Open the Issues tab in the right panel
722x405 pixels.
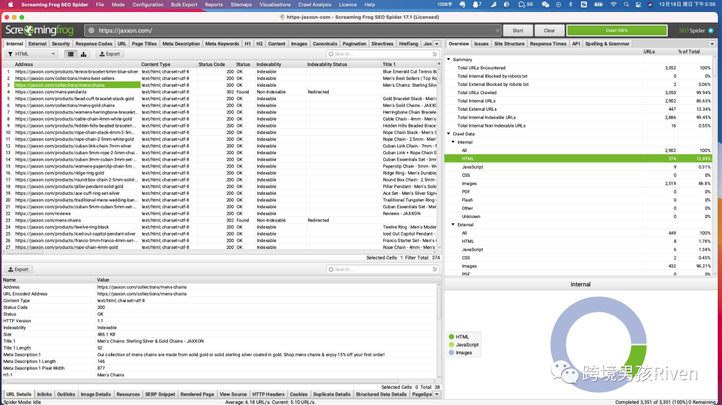(x=481, y=43)
